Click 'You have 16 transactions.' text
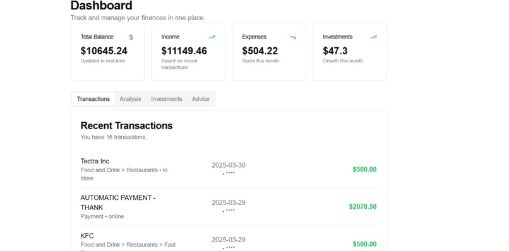The width and height of the screenshot is (509, 251). click(114, 137)
